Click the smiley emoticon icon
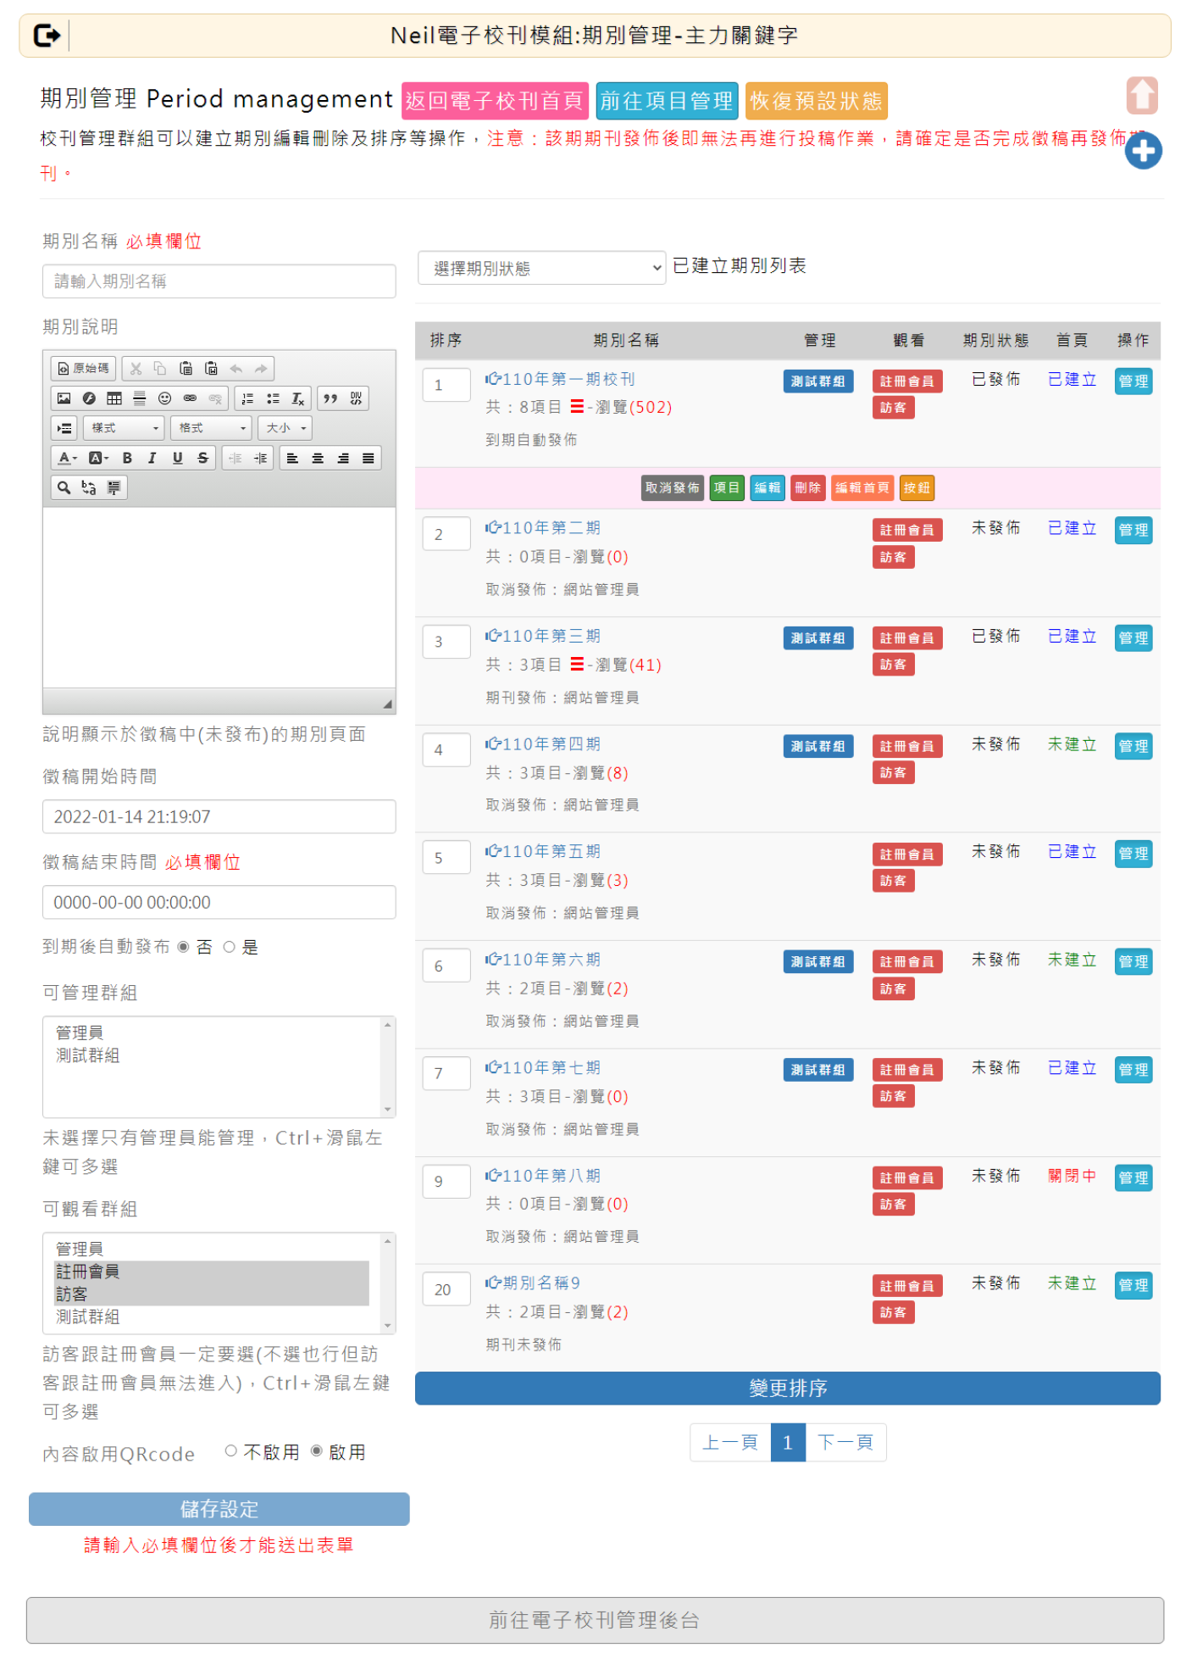The image size is (1186, 1670). point(165,398)
